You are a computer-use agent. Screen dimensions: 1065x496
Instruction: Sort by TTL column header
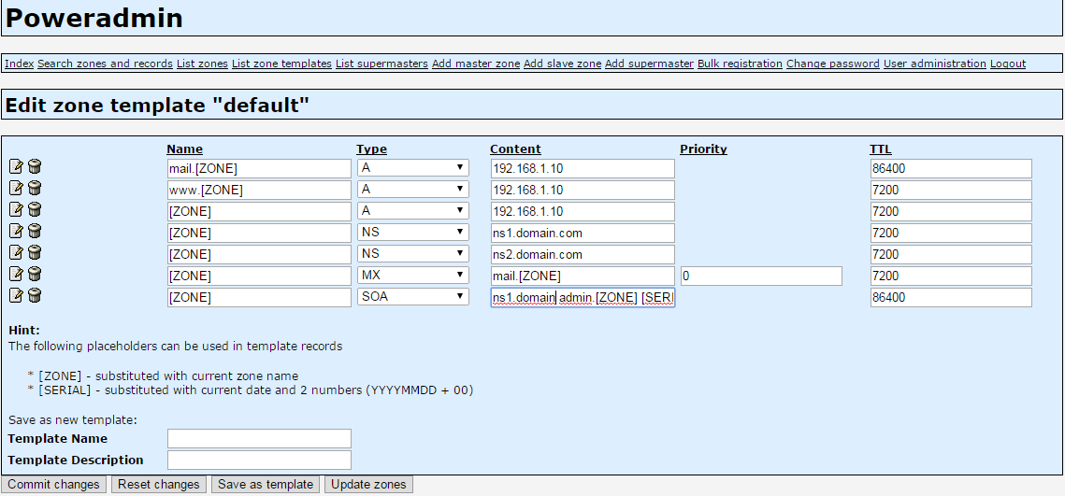(x=881, y=149)
